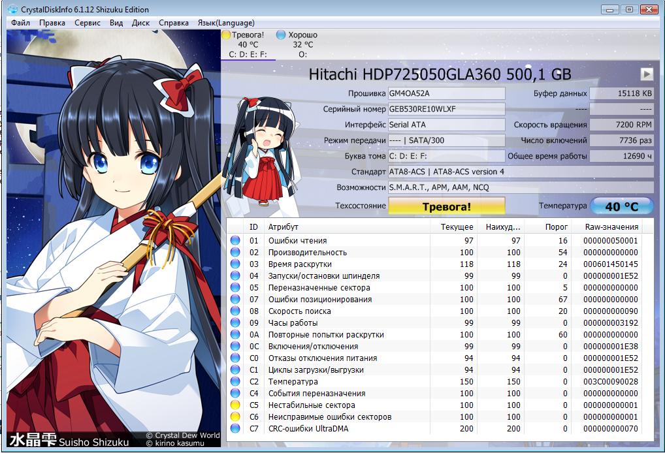Click the serial number field GEB530RE10WLXF

[x=447, y=109]
